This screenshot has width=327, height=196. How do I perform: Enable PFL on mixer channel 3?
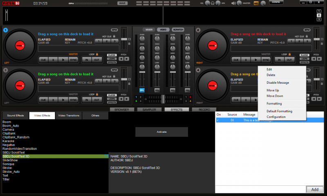(x=172, y=90)
